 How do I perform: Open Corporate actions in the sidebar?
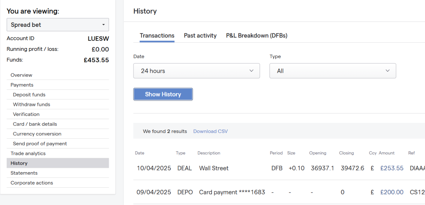click(x=32, y=183)
